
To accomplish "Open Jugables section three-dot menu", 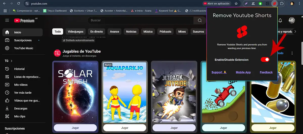I will point(292,53).
